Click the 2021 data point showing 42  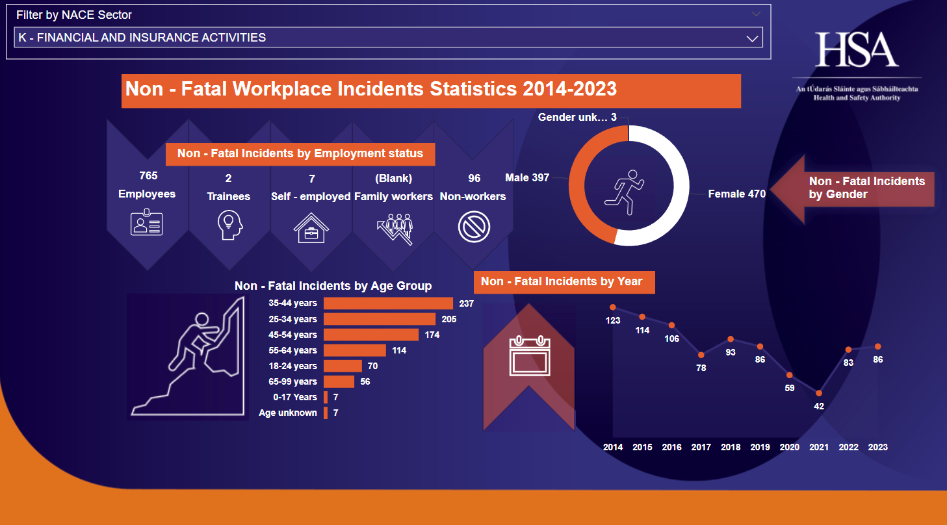pos(819,393)
